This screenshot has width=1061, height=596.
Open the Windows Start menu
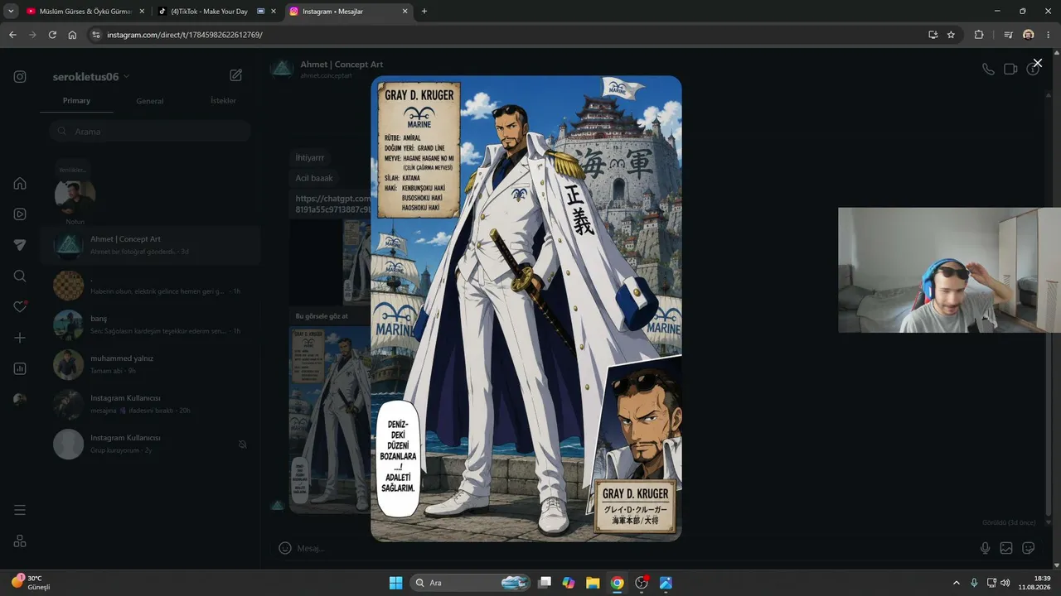coord(395,583)
